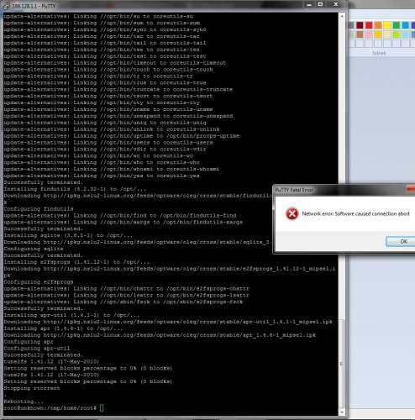Click the line linking /opt/bin/uptime
415x420 pixels.
click(122, 136)
